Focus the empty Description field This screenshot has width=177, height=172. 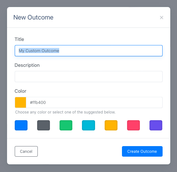pos(89,77)
